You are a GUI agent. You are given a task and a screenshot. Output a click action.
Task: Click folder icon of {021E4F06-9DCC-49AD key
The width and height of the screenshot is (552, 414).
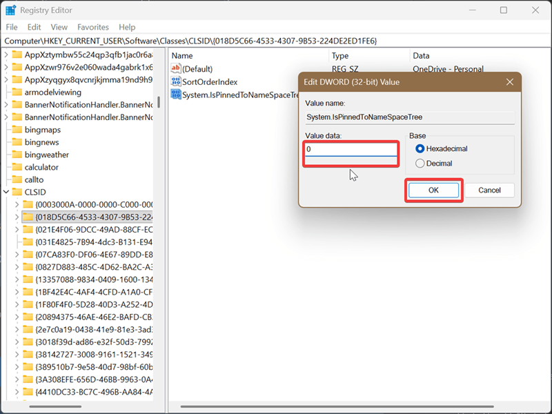click(28, 230)
